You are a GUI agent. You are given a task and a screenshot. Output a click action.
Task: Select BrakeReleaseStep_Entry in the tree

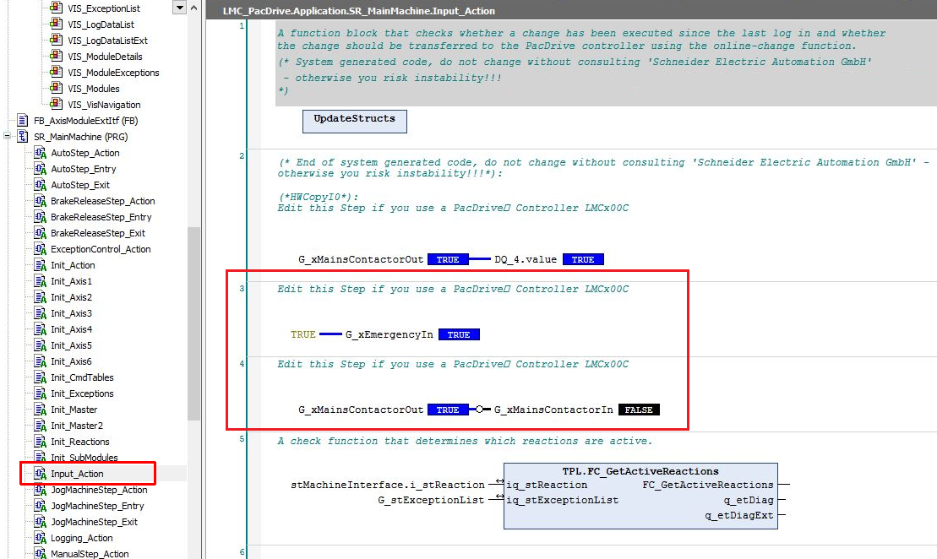(x=101, y=217)
